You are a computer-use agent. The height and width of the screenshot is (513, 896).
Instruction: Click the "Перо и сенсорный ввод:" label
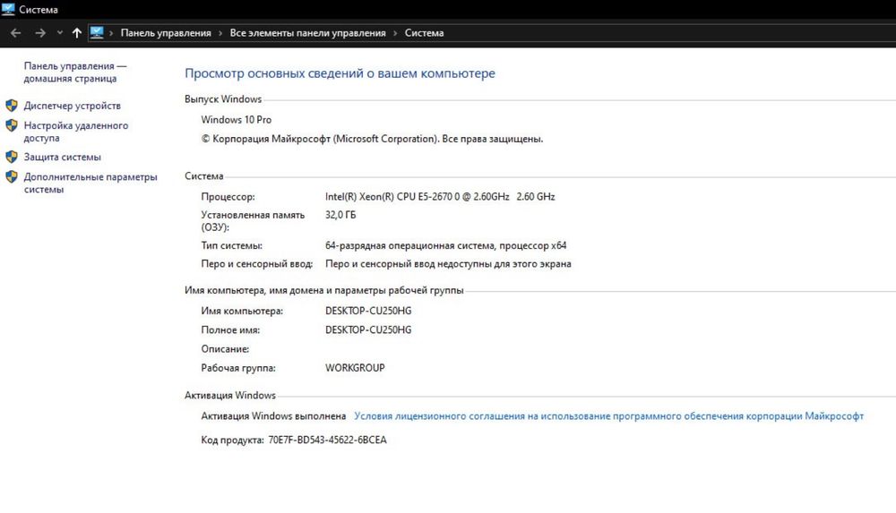256,264
